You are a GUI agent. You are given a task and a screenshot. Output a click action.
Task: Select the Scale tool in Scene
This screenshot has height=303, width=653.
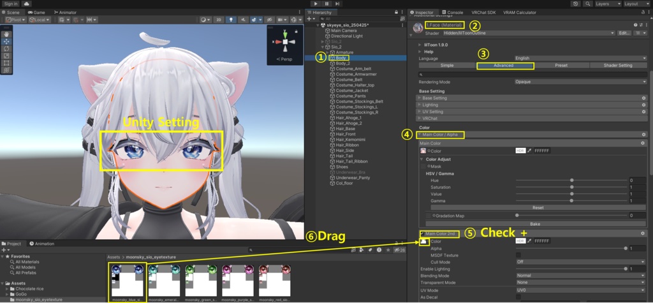[x=6, y=56]
